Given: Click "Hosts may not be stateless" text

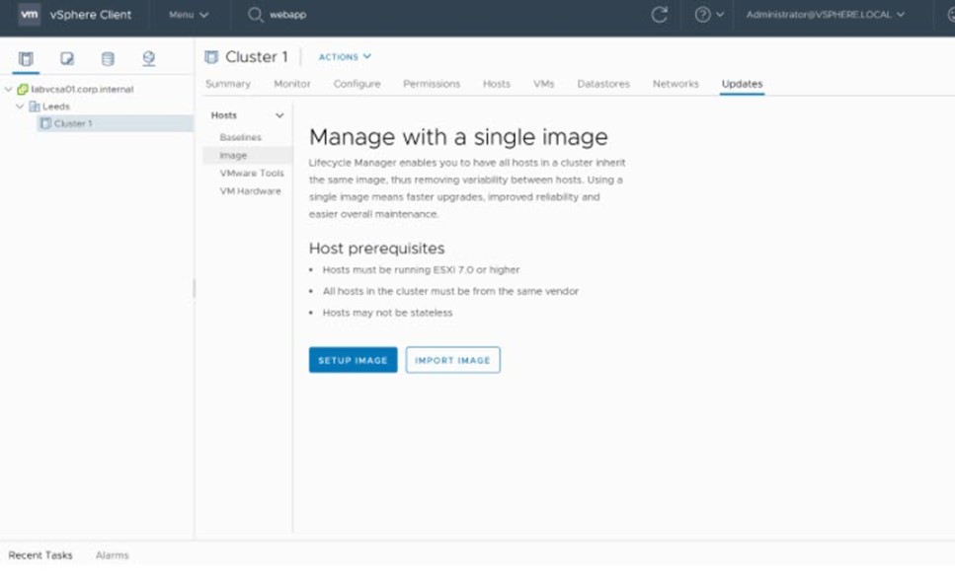Looking at the screenshot, I should pyautogui.click(x=388, y=313).
